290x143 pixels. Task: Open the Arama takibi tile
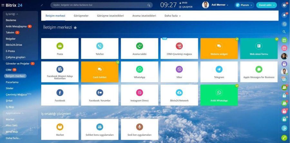140,49
